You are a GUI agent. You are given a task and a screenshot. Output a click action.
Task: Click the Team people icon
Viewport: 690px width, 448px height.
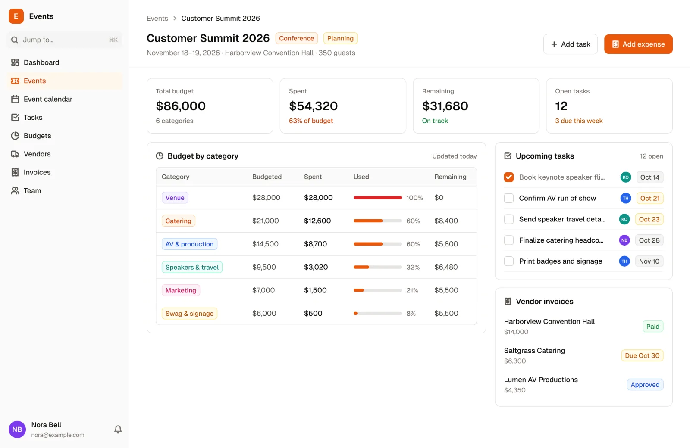15,191
